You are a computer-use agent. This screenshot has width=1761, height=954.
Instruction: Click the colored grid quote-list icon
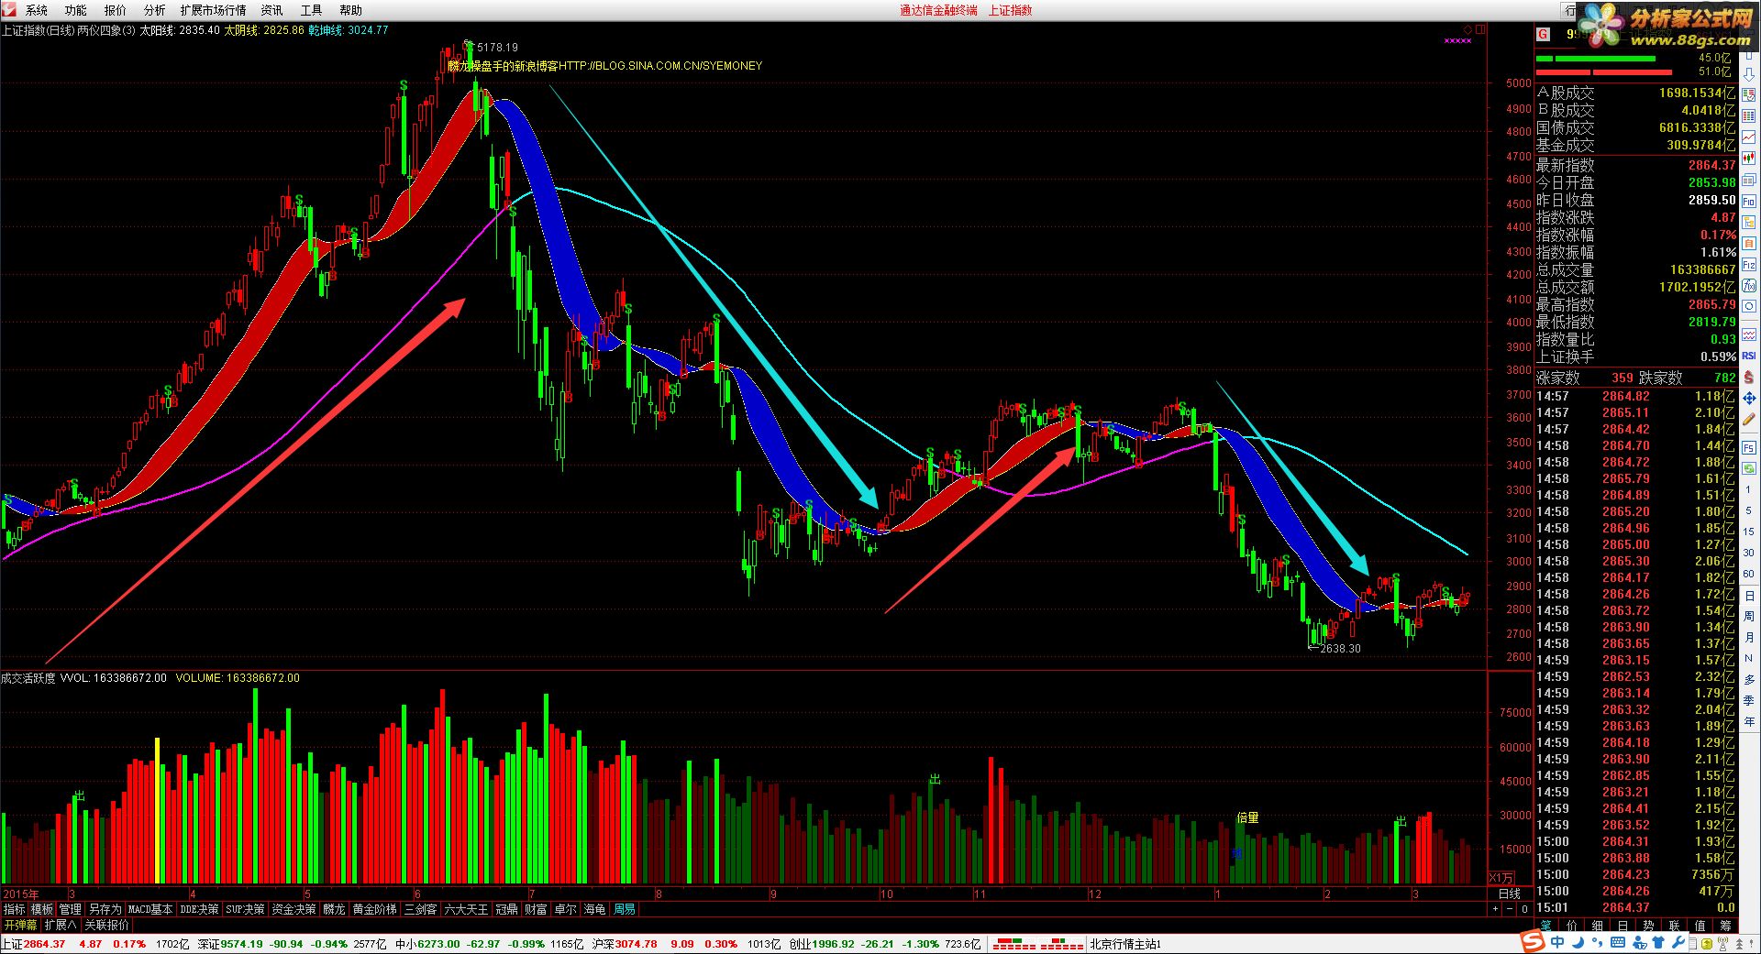click(1749, 116)
